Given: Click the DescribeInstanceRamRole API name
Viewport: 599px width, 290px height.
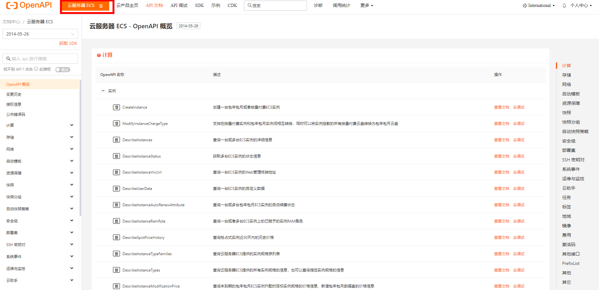Looking at the screenshot, I should click(144, 221).
